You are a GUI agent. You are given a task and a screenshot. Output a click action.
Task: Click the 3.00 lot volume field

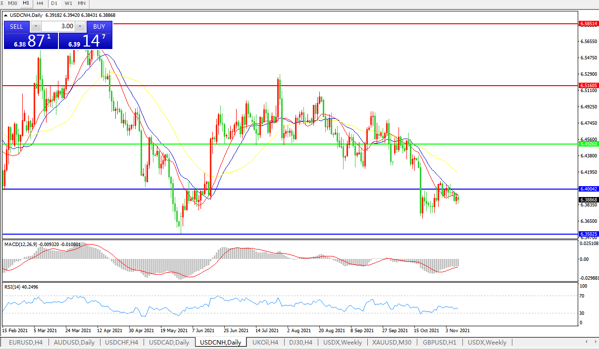point(58,27)
